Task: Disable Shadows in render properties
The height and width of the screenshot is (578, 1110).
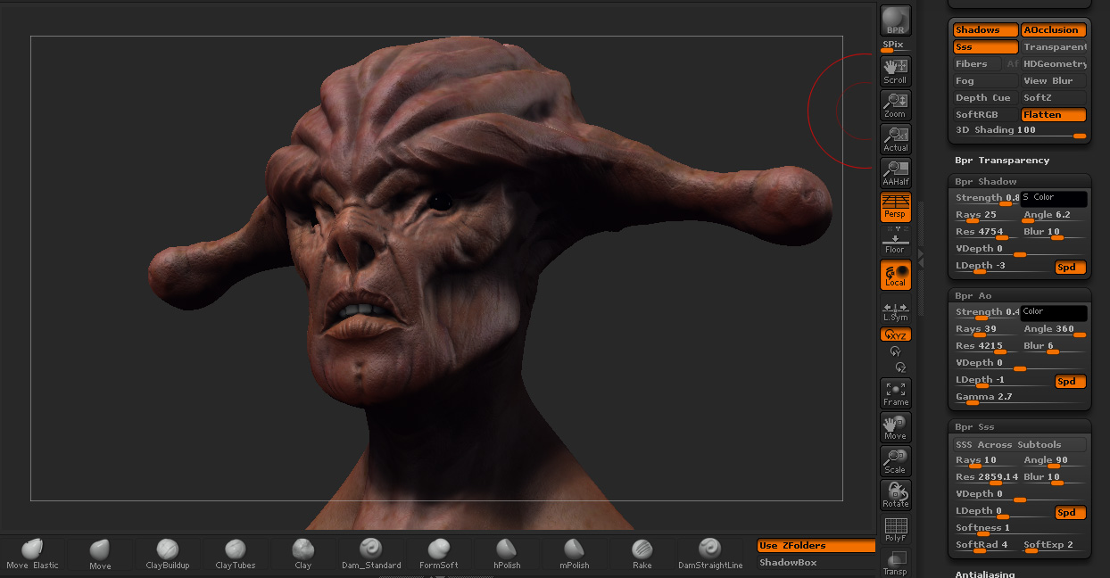Action: tap(986, 30)
